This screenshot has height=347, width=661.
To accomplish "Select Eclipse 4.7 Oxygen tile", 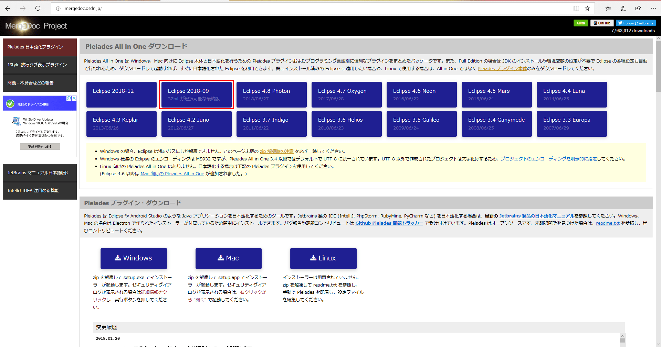I will (347, 94).
